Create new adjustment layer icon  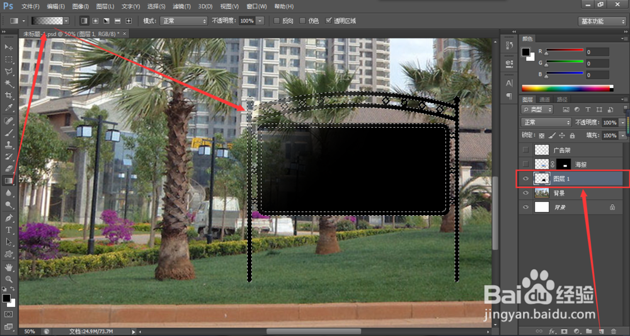point(576,331)
